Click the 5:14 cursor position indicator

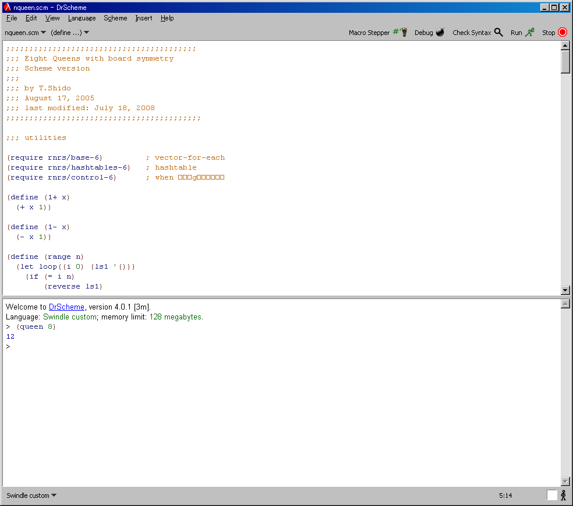(505, 496)
